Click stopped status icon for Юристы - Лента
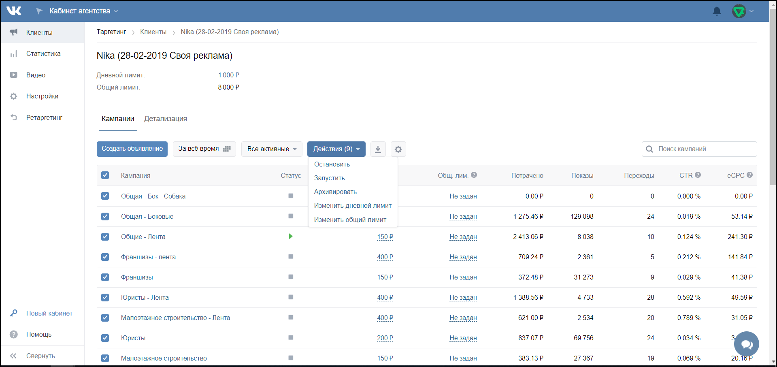 (x=291, y=297)
